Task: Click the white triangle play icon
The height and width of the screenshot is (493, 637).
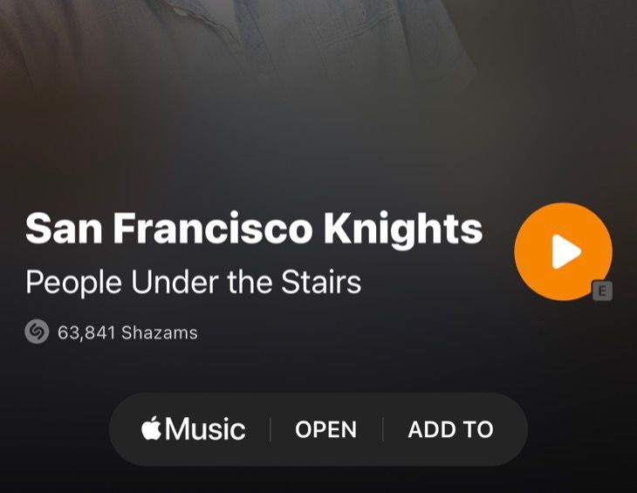Action: coord(565,251)
